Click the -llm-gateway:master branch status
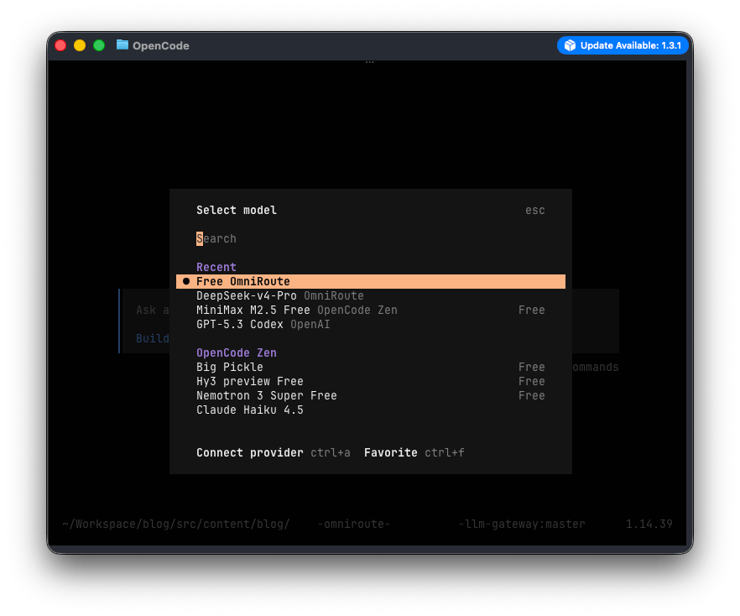The width and height of the screenshot is (740, 616). (522, 524)
